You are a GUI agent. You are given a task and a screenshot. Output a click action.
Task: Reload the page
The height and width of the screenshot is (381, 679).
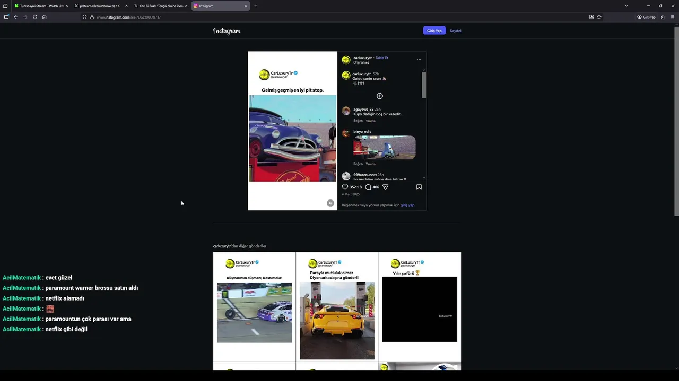click(x=35, y=17)
